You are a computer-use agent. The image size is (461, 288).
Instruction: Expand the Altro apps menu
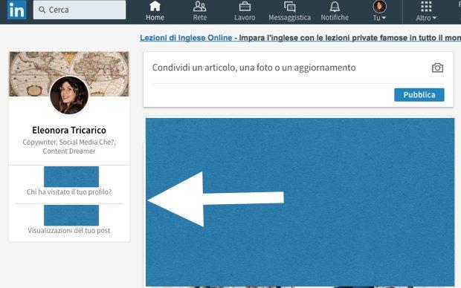[x=426, y=11]
